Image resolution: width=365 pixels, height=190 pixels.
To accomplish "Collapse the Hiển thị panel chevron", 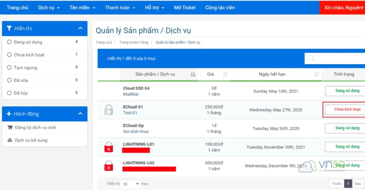I will 80,28.
